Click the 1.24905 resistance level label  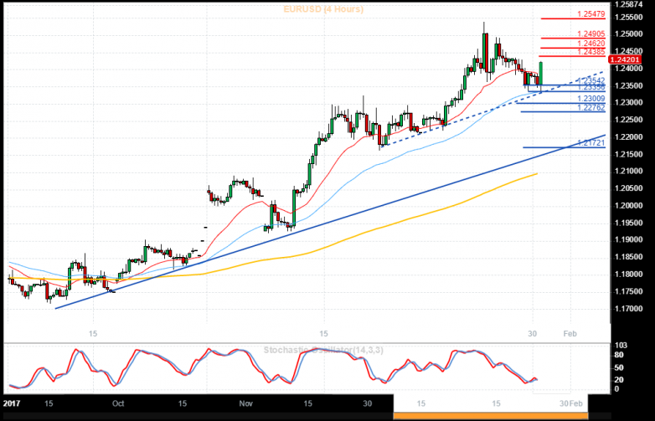[591, 34]
